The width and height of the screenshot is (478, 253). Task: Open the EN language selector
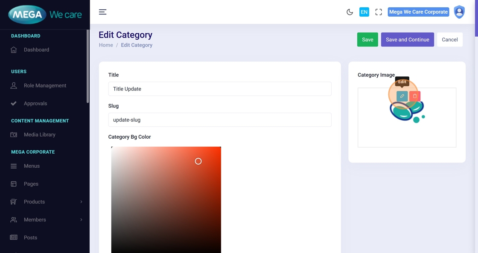coord(364,12)
